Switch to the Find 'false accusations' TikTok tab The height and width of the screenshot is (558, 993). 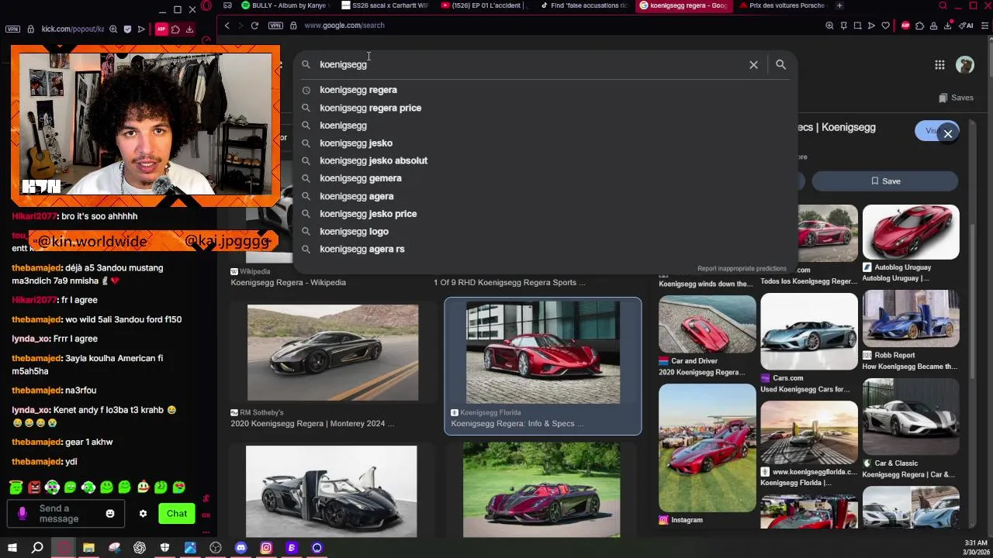click(584, 5)
